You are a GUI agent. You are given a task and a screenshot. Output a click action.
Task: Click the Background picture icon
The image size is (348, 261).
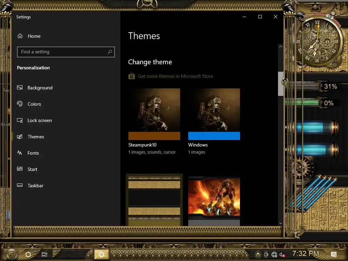pos(20,87)
